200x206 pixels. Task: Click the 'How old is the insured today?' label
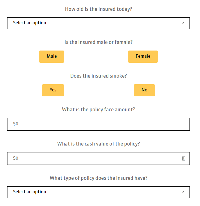(98, 9)
